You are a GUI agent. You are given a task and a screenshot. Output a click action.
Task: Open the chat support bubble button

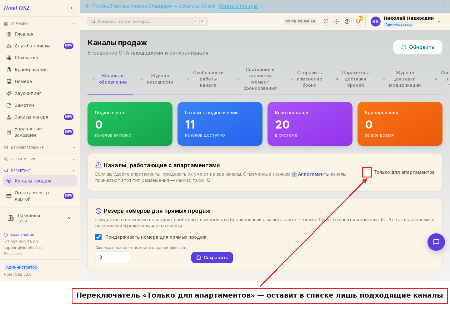coord(436,242)
